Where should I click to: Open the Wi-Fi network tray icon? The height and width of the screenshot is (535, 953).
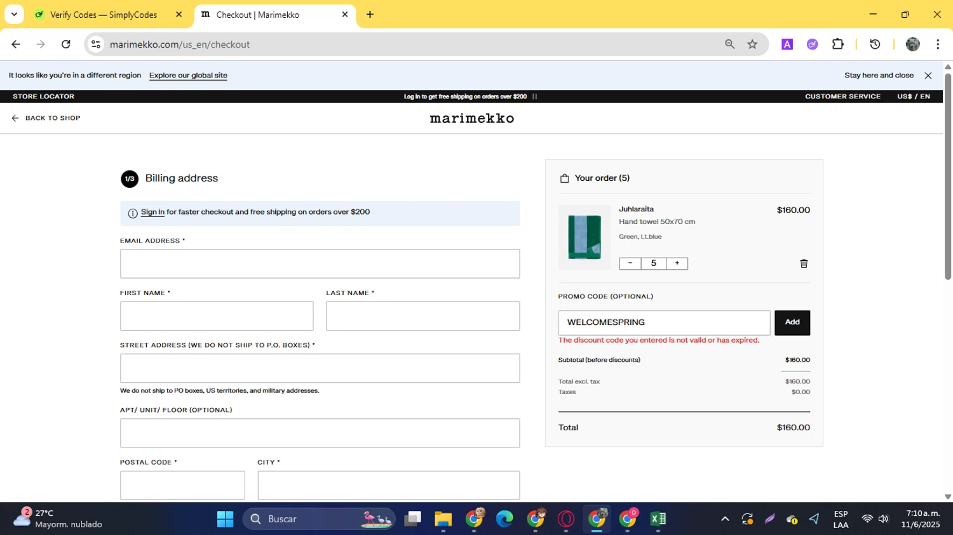coord(867,519)
